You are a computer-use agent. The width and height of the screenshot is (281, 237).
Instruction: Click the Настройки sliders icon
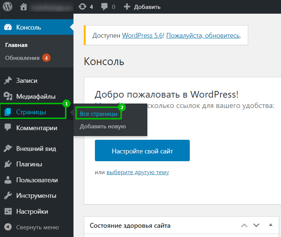click(8, 211)
